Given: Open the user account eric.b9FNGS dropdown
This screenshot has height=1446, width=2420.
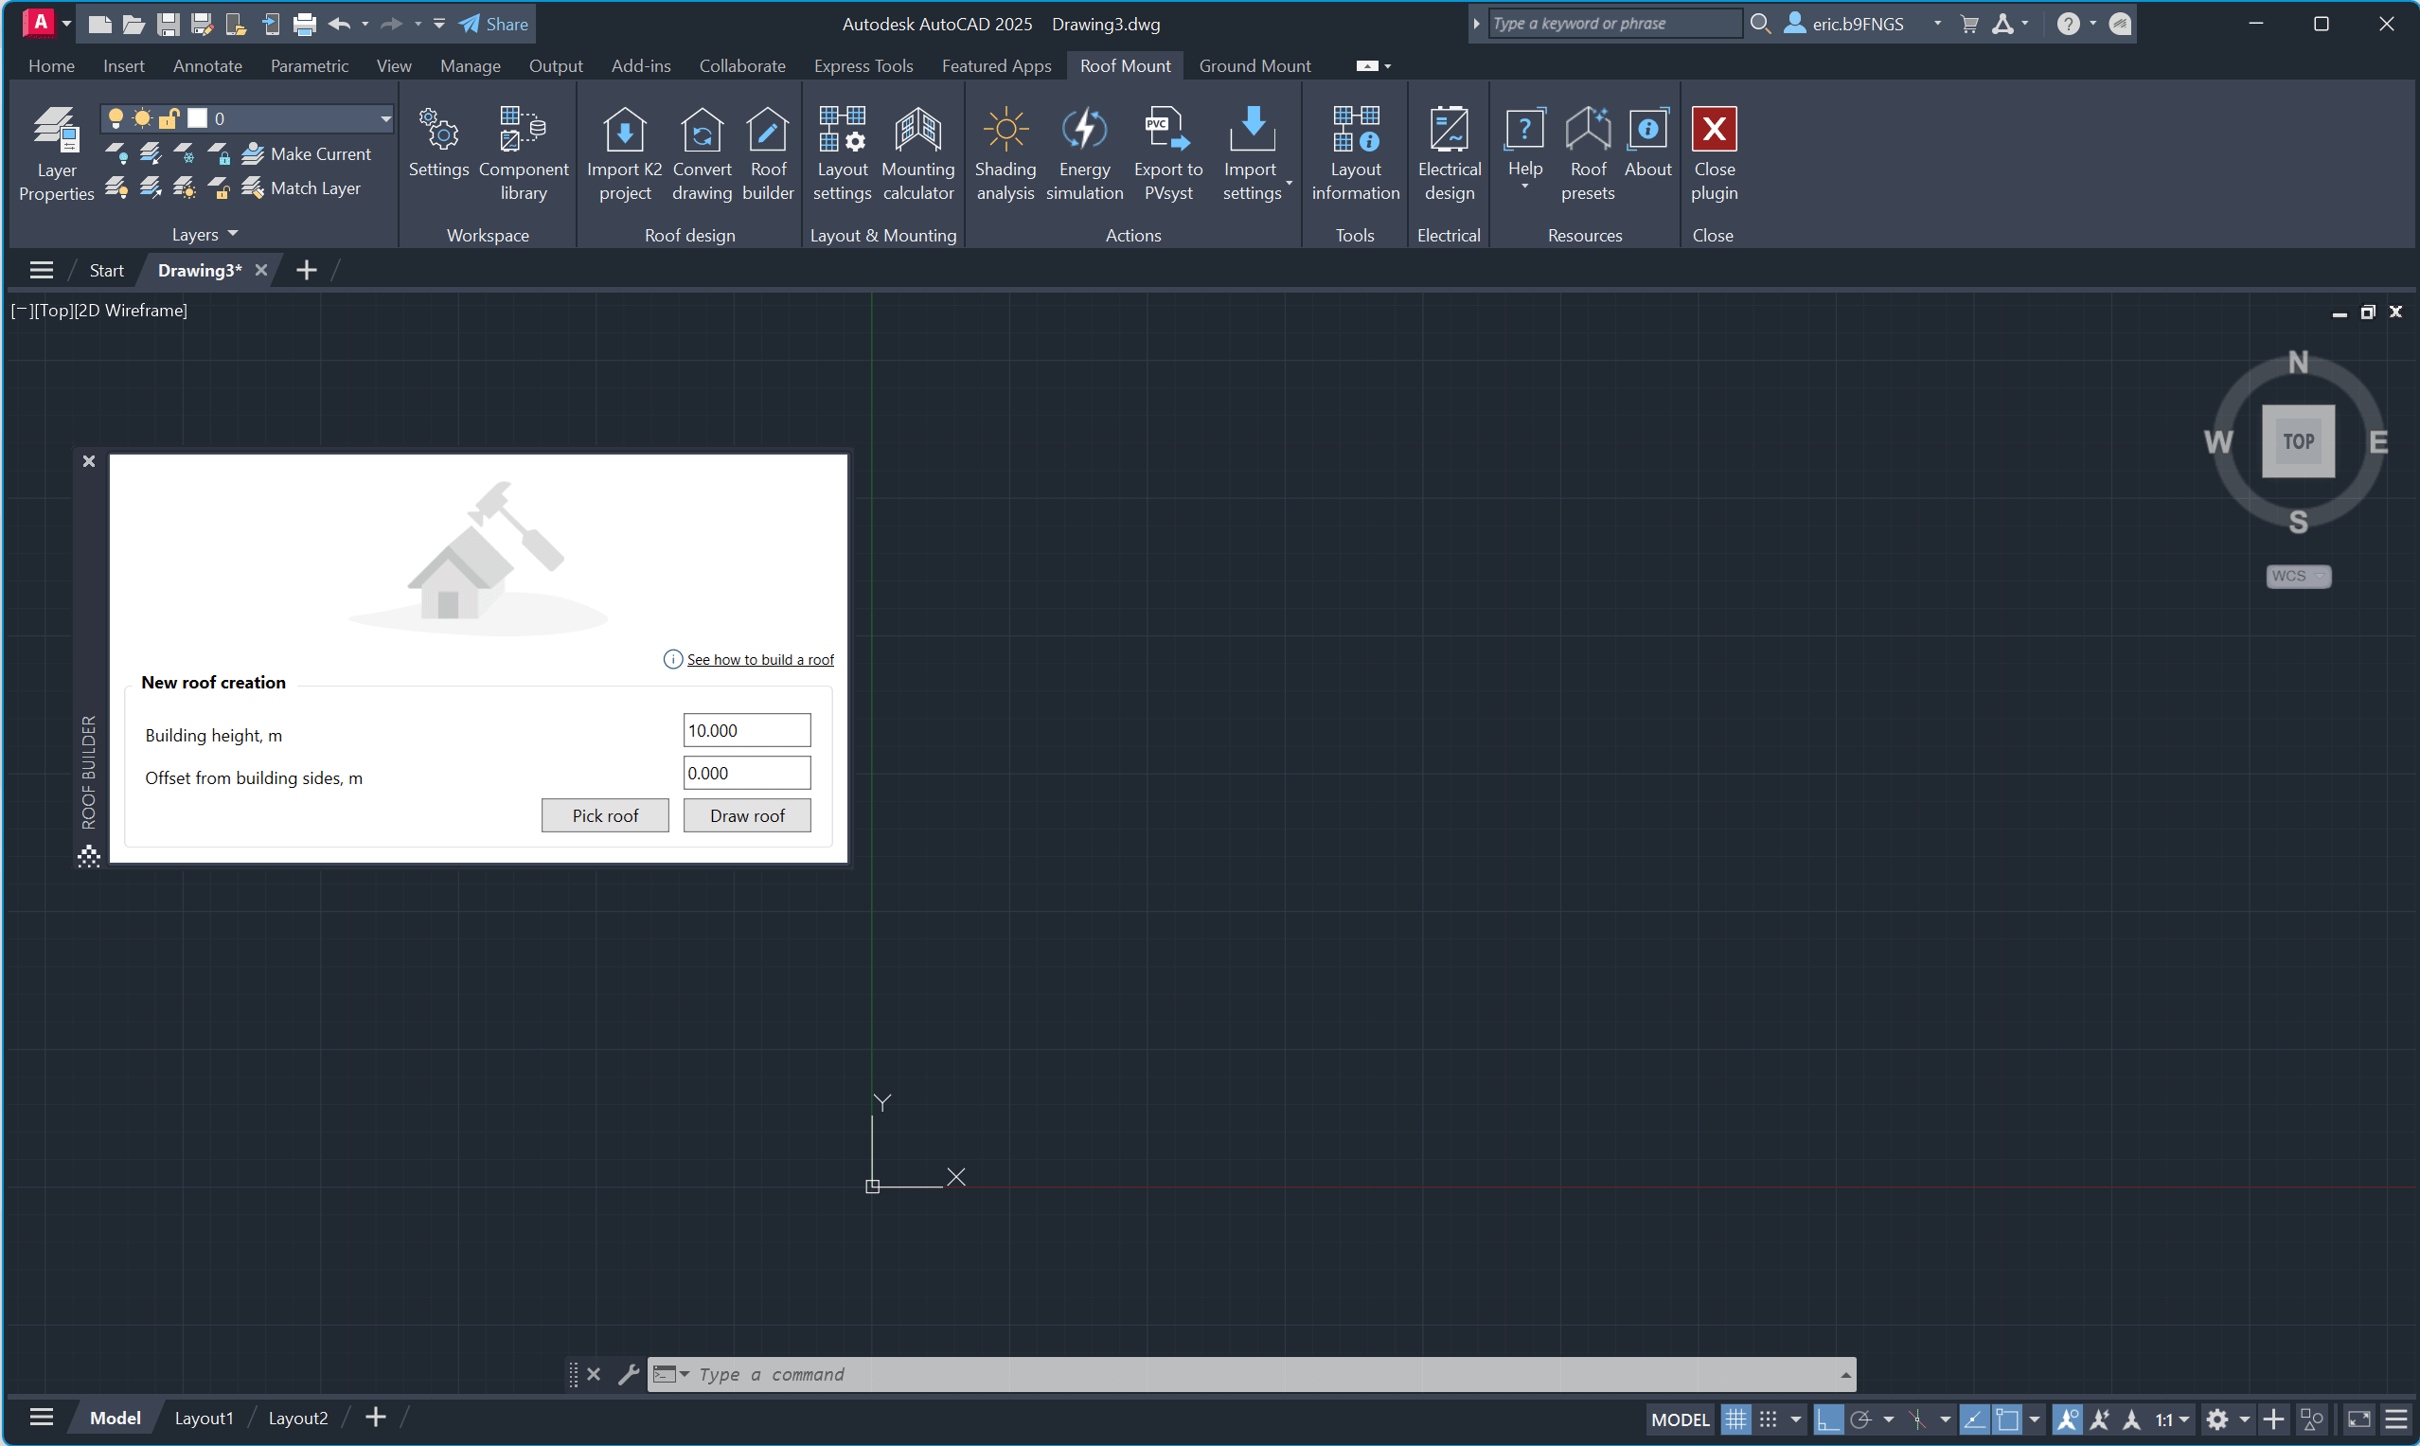Looking at the screenshot, I should coord(1936,24).
